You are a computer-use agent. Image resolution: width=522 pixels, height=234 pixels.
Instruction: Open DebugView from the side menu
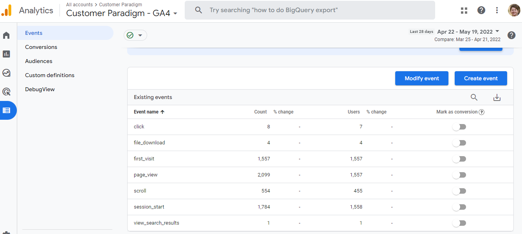[x=40, y=89]
